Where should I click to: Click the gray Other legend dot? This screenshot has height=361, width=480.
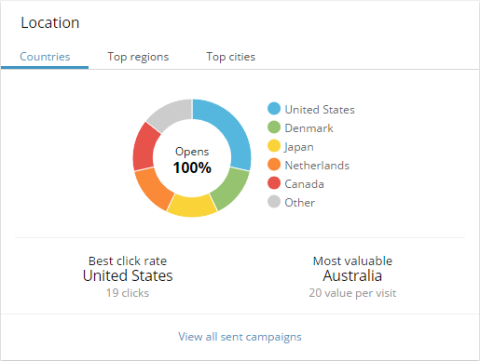(x=274, y=202)
